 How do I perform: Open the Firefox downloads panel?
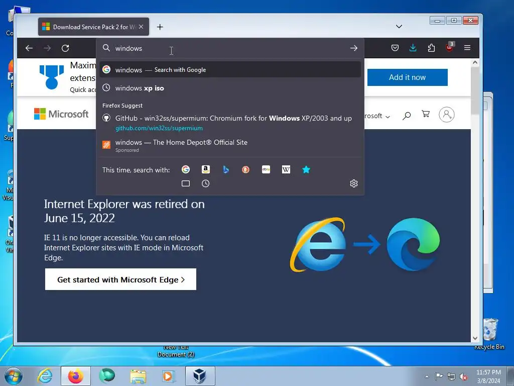click(413, 48)
